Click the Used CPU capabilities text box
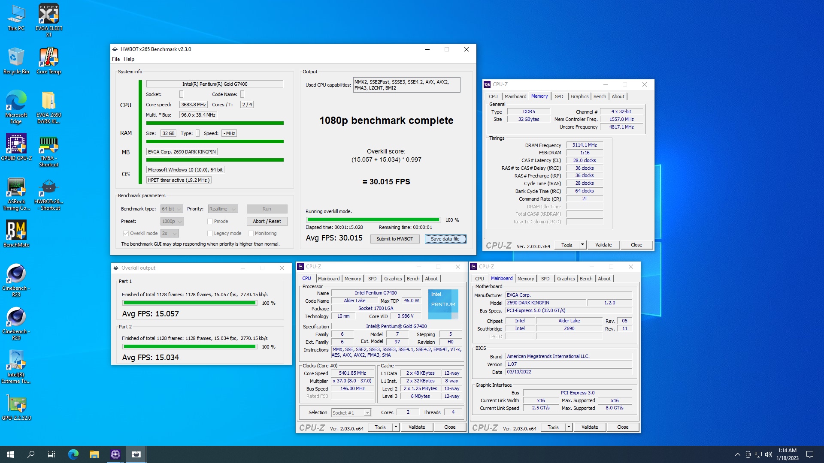The width and height of the screenshot is (824, 463). tap(406, 85)
